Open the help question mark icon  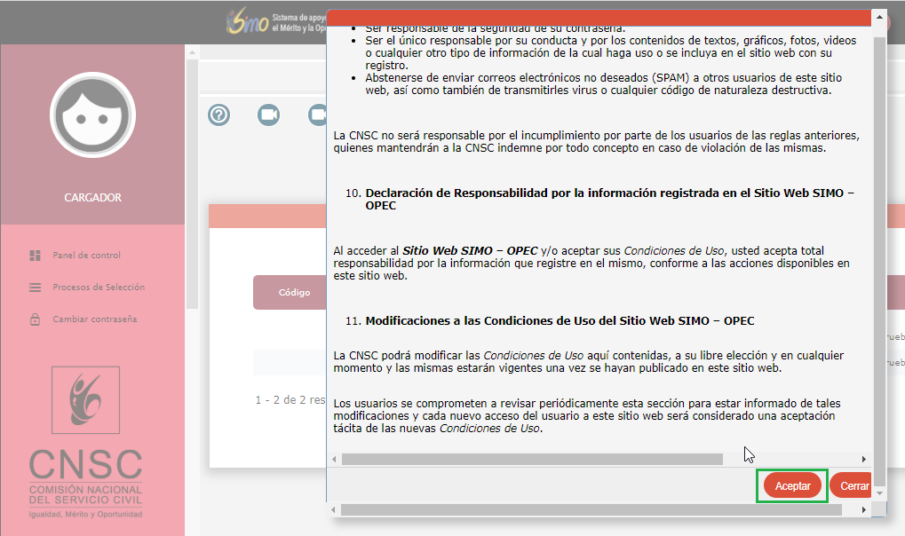[219, 114]
